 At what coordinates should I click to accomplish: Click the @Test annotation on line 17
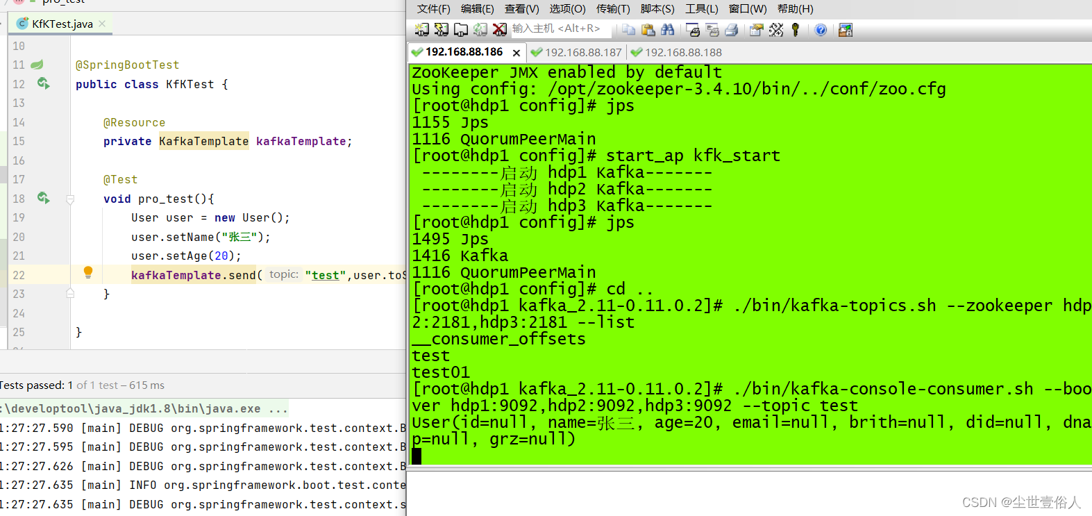click(x=120, y=179)
